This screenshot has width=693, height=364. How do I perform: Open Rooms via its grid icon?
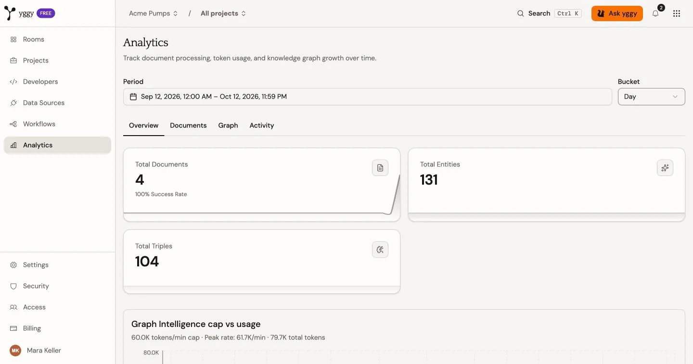coord(13,39)
